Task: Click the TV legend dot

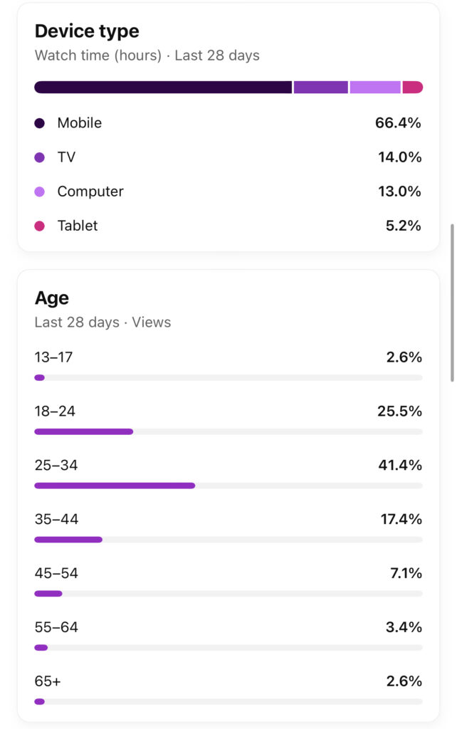Action: click(x=40, y=157)
